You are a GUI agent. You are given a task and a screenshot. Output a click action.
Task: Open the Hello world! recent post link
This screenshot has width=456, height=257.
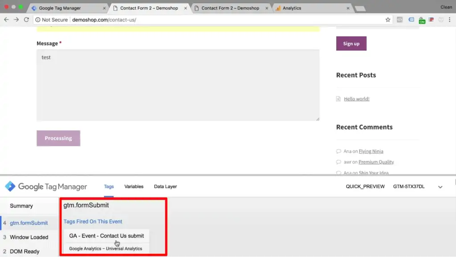click(356, 98)
